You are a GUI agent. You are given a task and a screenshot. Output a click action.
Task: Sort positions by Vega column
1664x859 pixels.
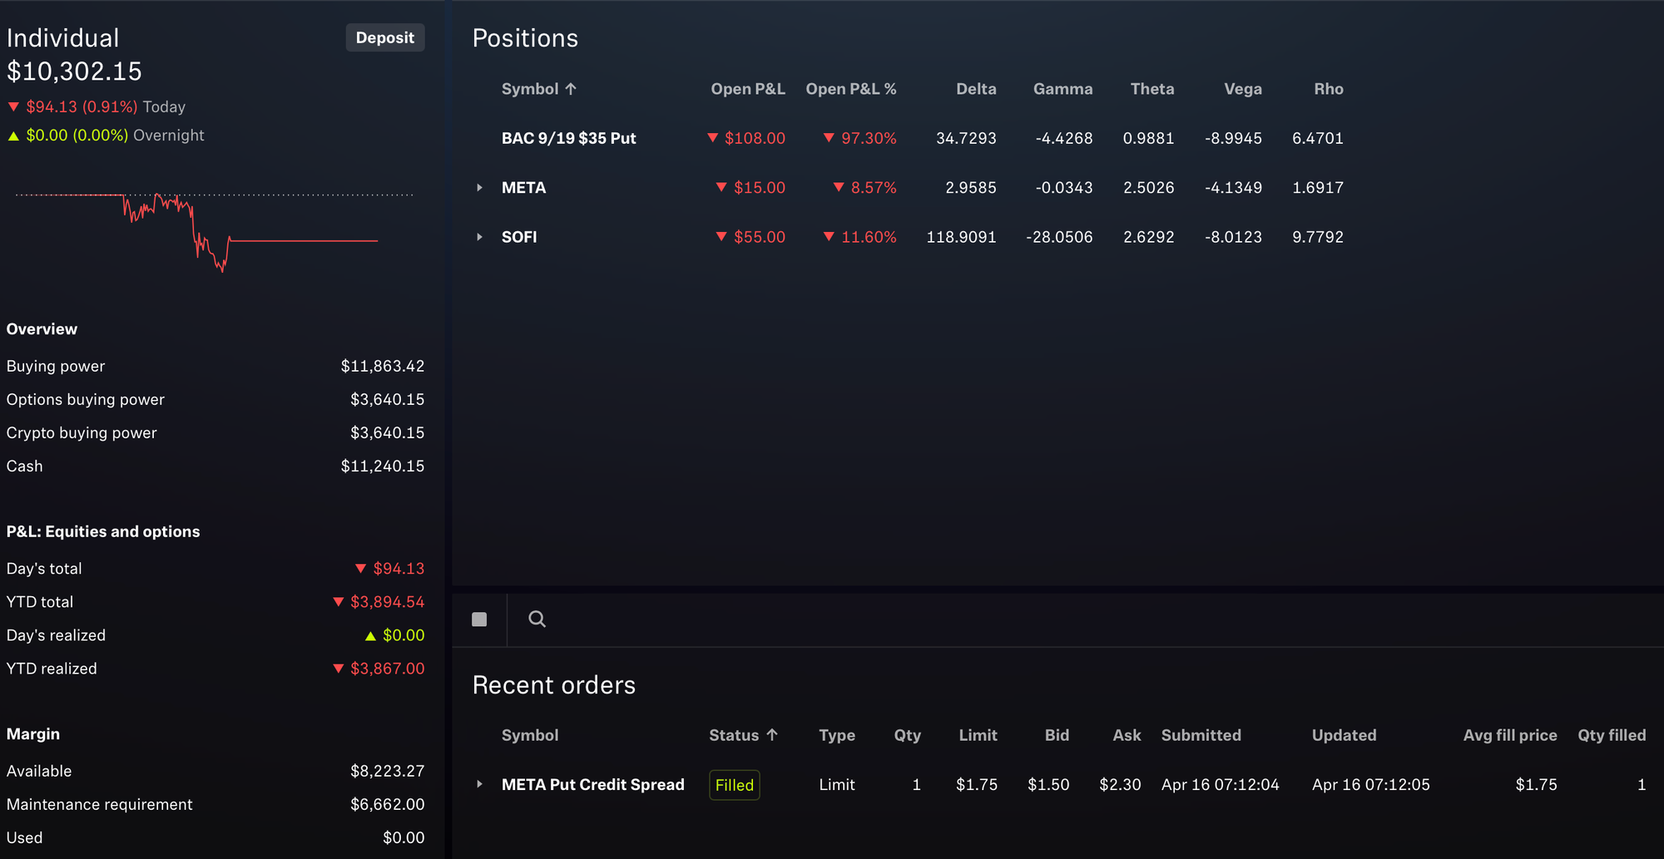[x=1243, y=89]
